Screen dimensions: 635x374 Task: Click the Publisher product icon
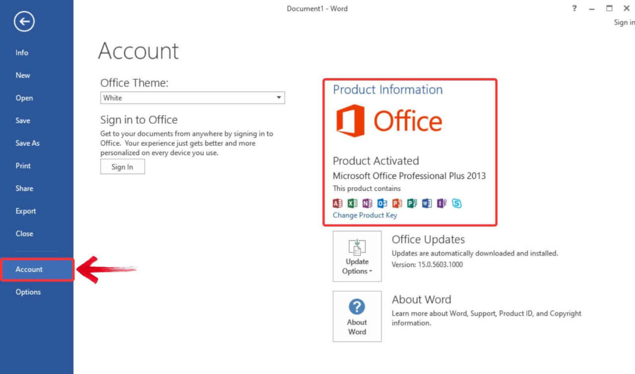coord(412,203)
